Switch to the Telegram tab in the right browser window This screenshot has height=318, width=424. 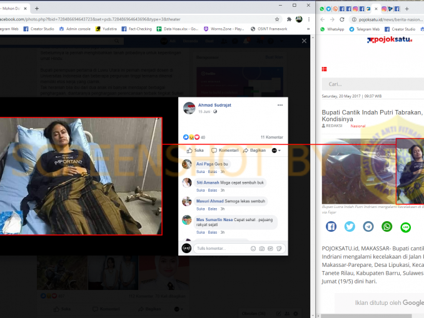tap(328, 9)
